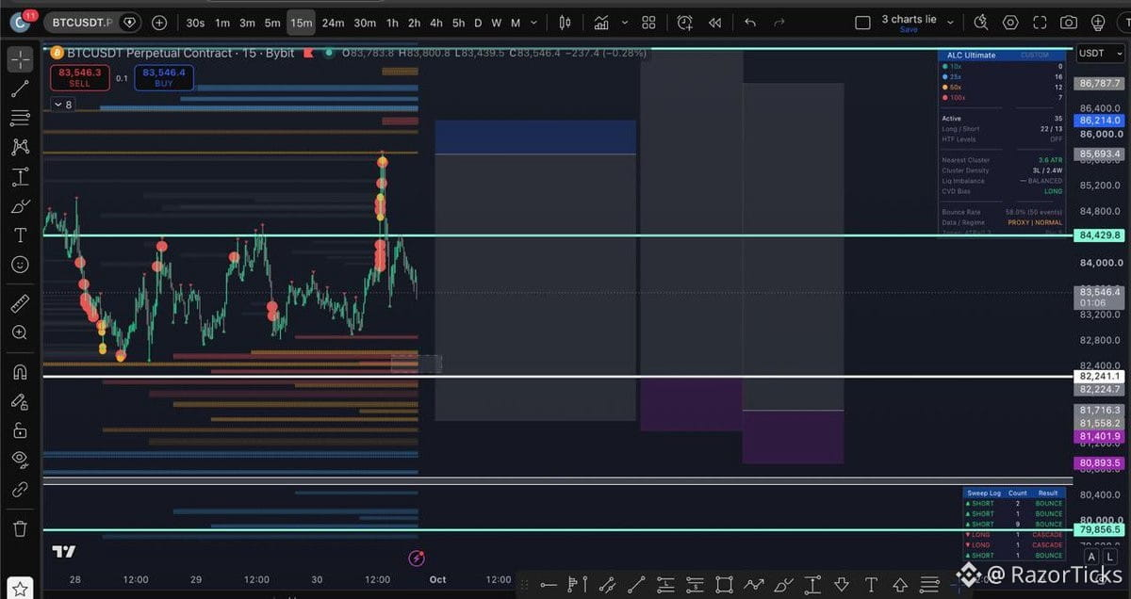1131x599 pixels.
Task: Take a chart snapshot with camera icon
Action: tap(1068, 23)
